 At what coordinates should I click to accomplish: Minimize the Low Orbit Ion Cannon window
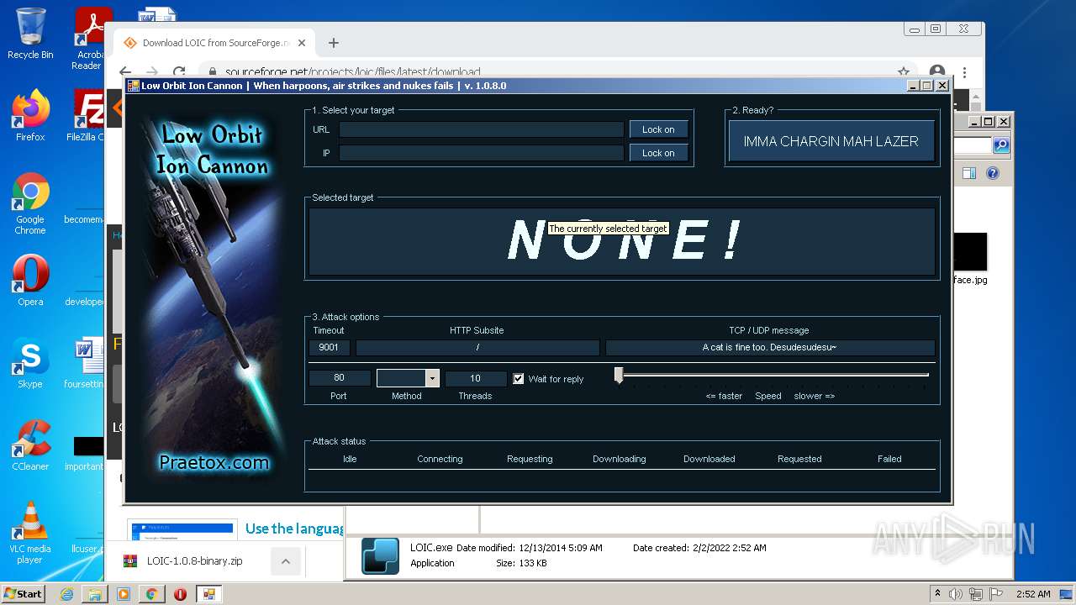(x=914, y=86)
